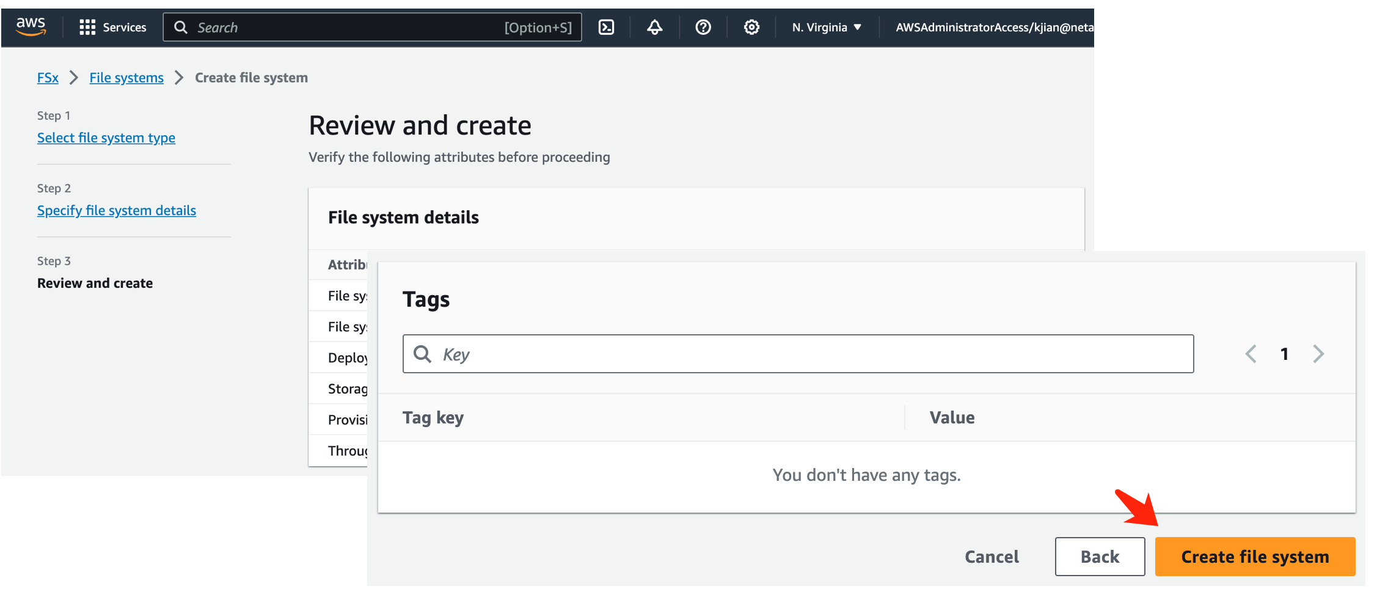Viewport: 1377px width, 589px height.
Task: Click the Back button
Action: (x=1100, y=557)
